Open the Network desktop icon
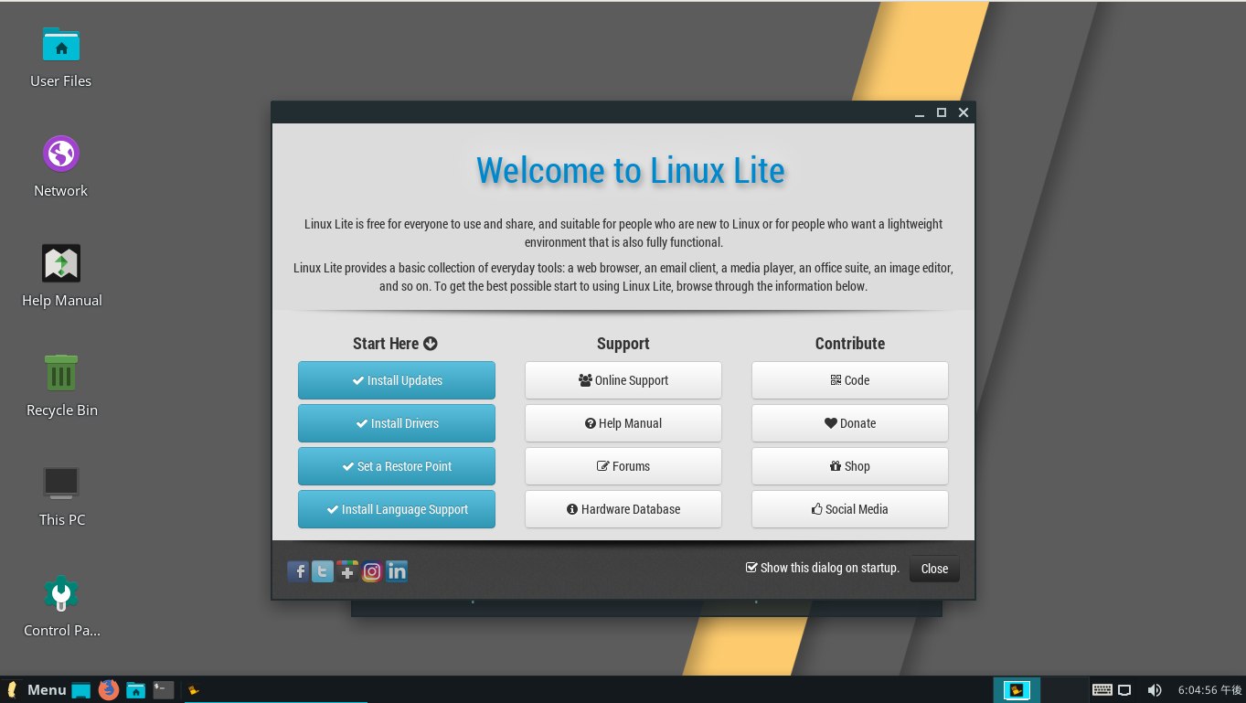 tap(61, 166)
